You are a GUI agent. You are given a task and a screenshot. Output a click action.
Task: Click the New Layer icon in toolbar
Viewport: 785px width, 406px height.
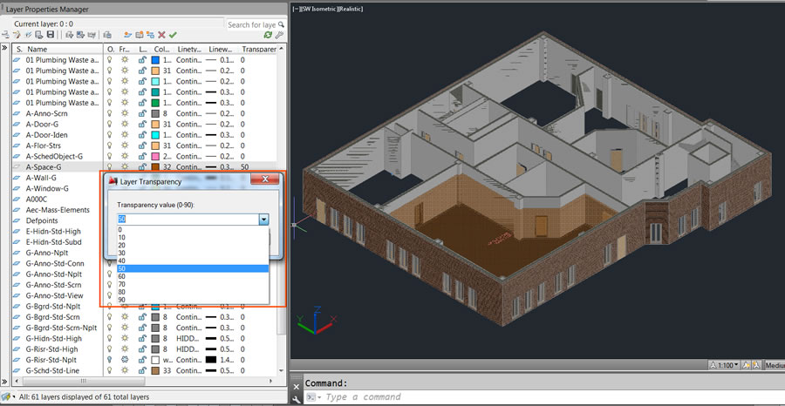point(128,35)
